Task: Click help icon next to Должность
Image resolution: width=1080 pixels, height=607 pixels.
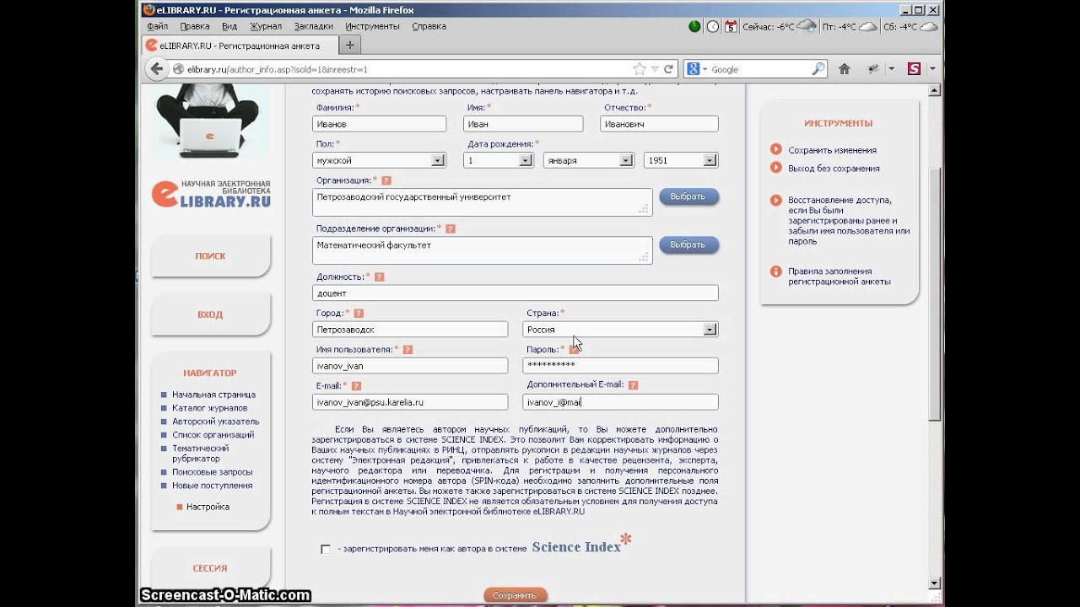Action: point(379,277)
